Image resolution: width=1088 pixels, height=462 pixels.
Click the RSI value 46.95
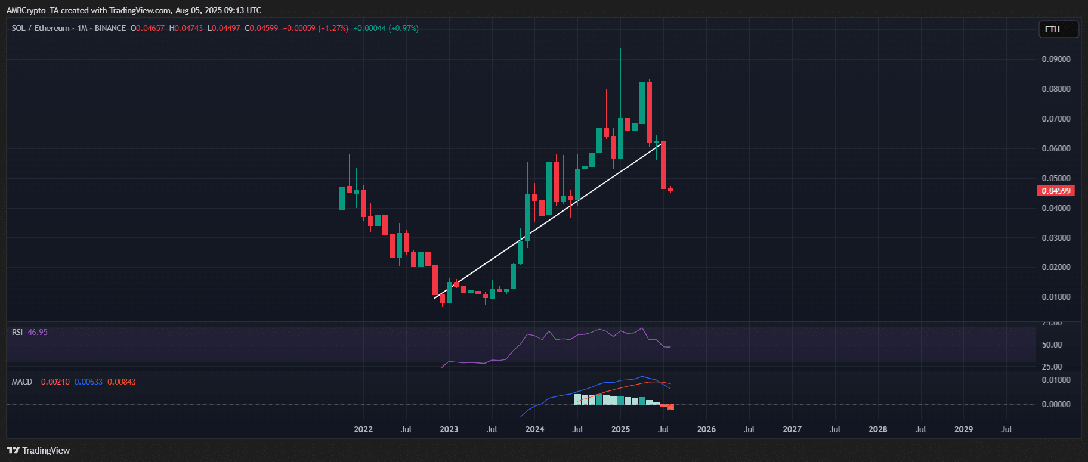point(38,332)
